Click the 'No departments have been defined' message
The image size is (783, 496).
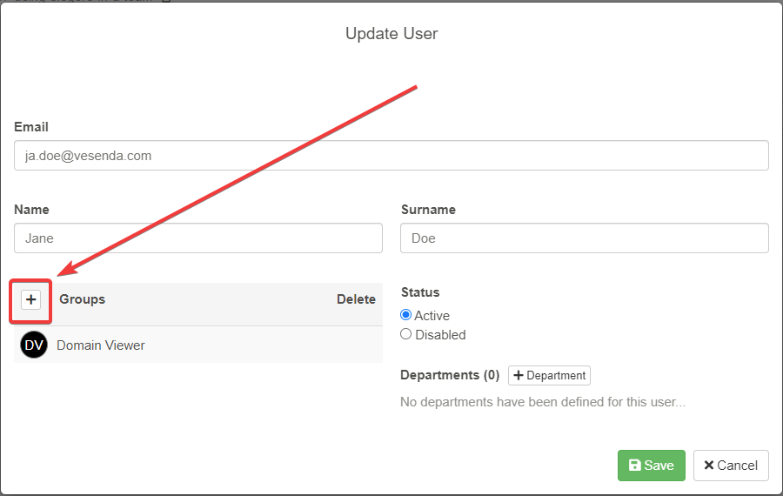pos(543,402)
